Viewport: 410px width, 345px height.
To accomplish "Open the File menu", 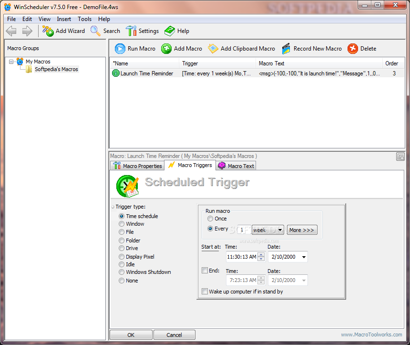I will click(x=11, y=19).
